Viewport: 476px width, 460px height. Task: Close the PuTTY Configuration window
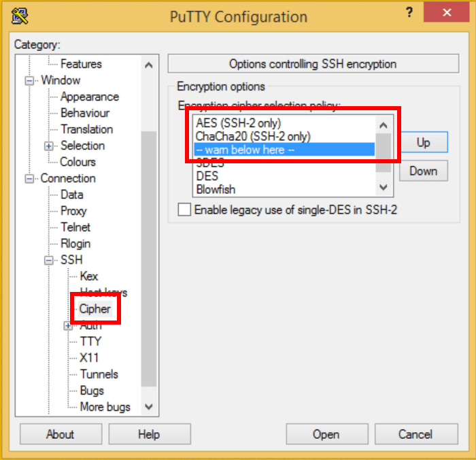coord(446,12)
